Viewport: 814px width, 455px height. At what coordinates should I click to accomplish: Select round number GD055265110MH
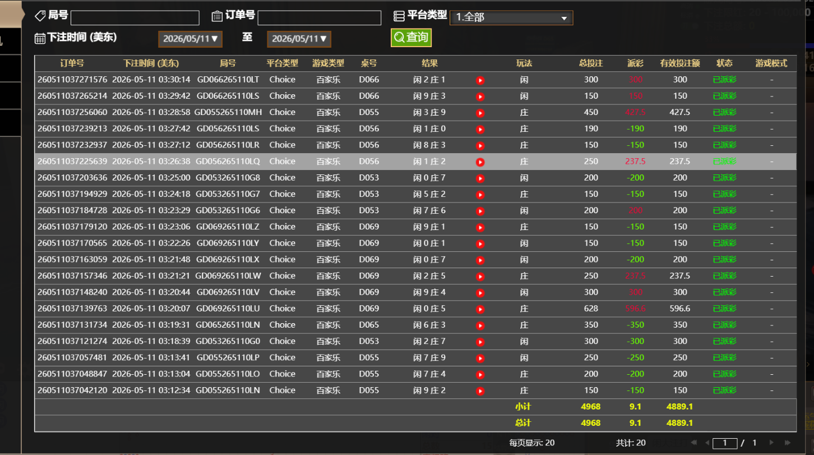[228, 112]
